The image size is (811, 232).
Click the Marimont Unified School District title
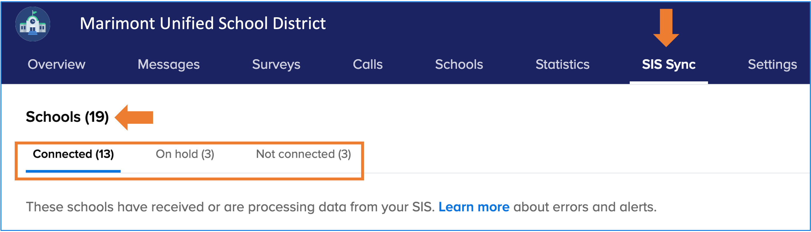pos(202,23)
